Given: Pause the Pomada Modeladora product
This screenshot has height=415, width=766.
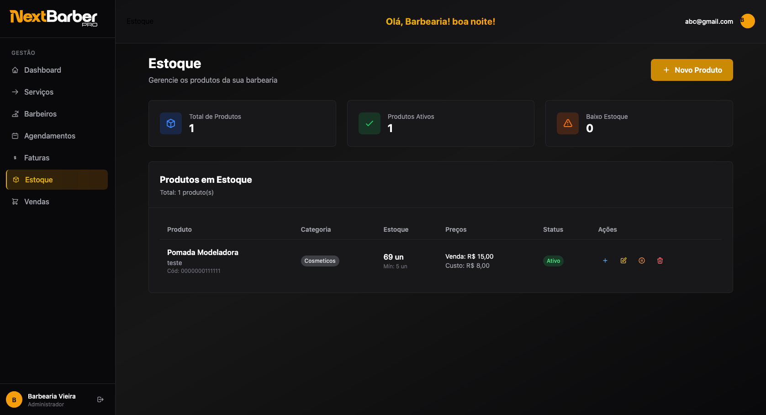Looking at the screenshot, I should (x=642, y=261).
